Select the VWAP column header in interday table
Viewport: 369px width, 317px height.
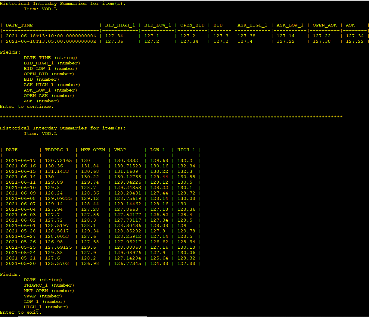point(120,150)
